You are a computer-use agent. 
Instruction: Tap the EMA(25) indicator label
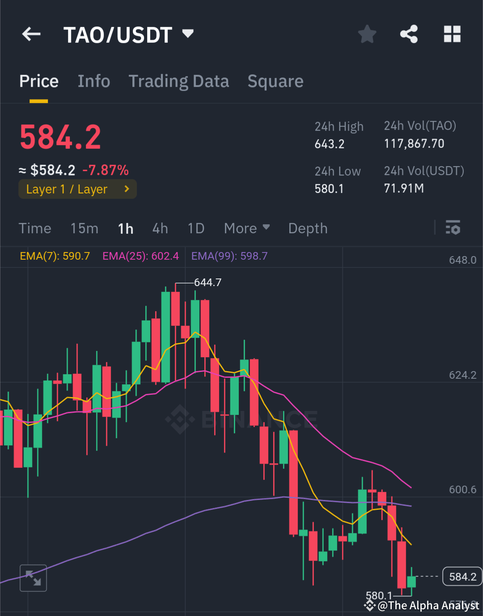[x=140, y=256]
